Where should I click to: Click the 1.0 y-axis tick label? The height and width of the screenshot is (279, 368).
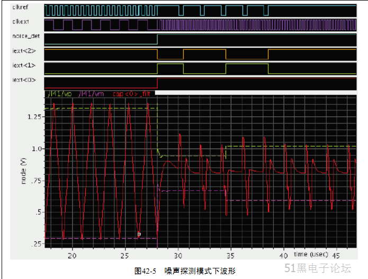(x=37, y=149)
